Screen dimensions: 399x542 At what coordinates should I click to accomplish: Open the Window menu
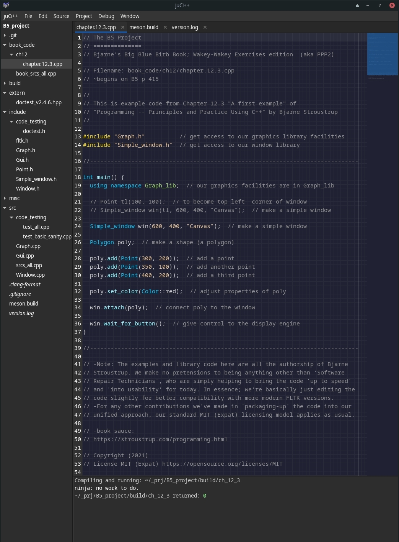[x=130, y=16]
